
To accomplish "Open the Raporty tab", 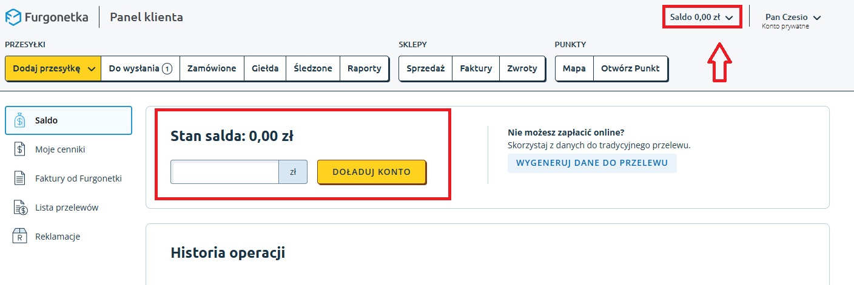I will (x=364, y=68).
